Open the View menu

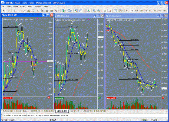(x=9, y=7)
